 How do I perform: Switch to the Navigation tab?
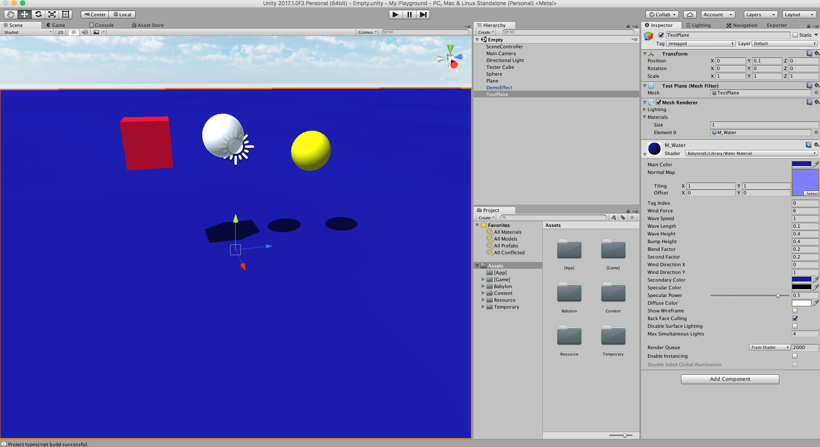[x=742, y=25]
